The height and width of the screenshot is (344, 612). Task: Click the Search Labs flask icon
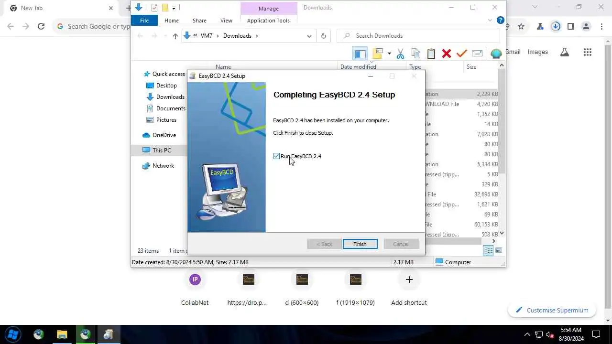pos(565,52)
